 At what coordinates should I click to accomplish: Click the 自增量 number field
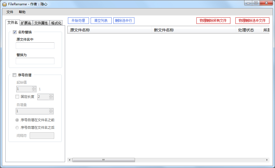click(x=33, y=111)
